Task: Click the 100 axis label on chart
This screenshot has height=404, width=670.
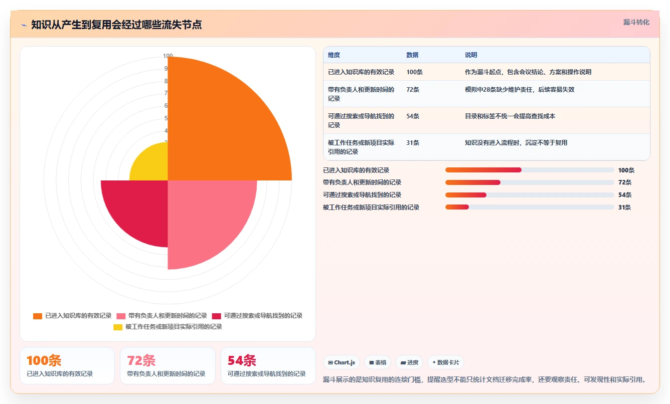Action: [167, 56]
